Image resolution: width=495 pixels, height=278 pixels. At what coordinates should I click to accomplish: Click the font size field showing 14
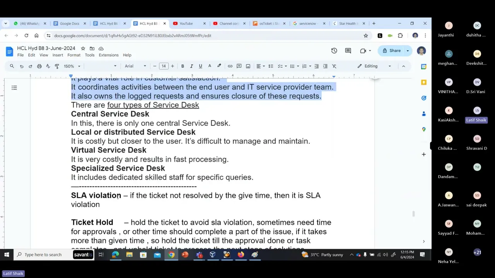164,66
